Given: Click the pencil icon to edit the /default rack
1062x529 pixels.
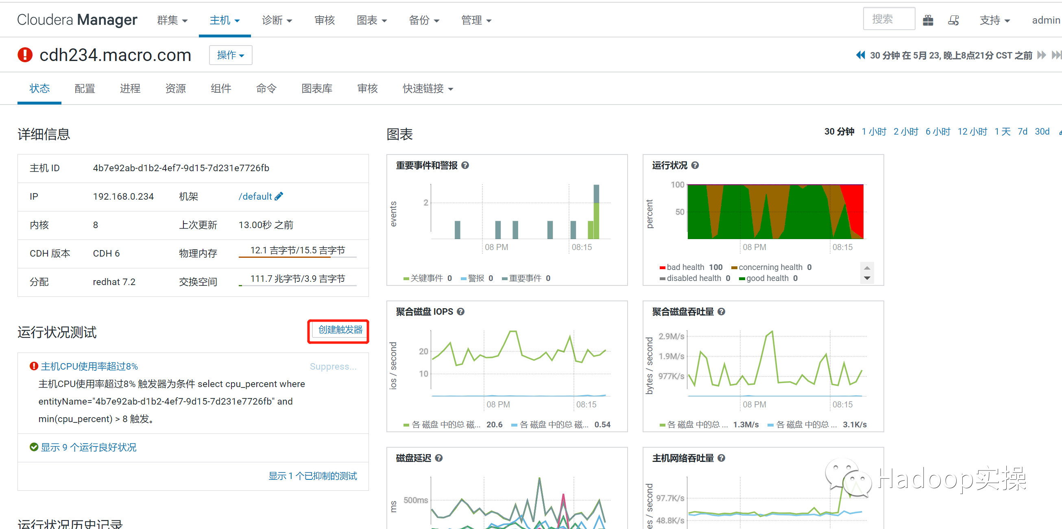Looking at the screenshot, I should pos(279,196).
